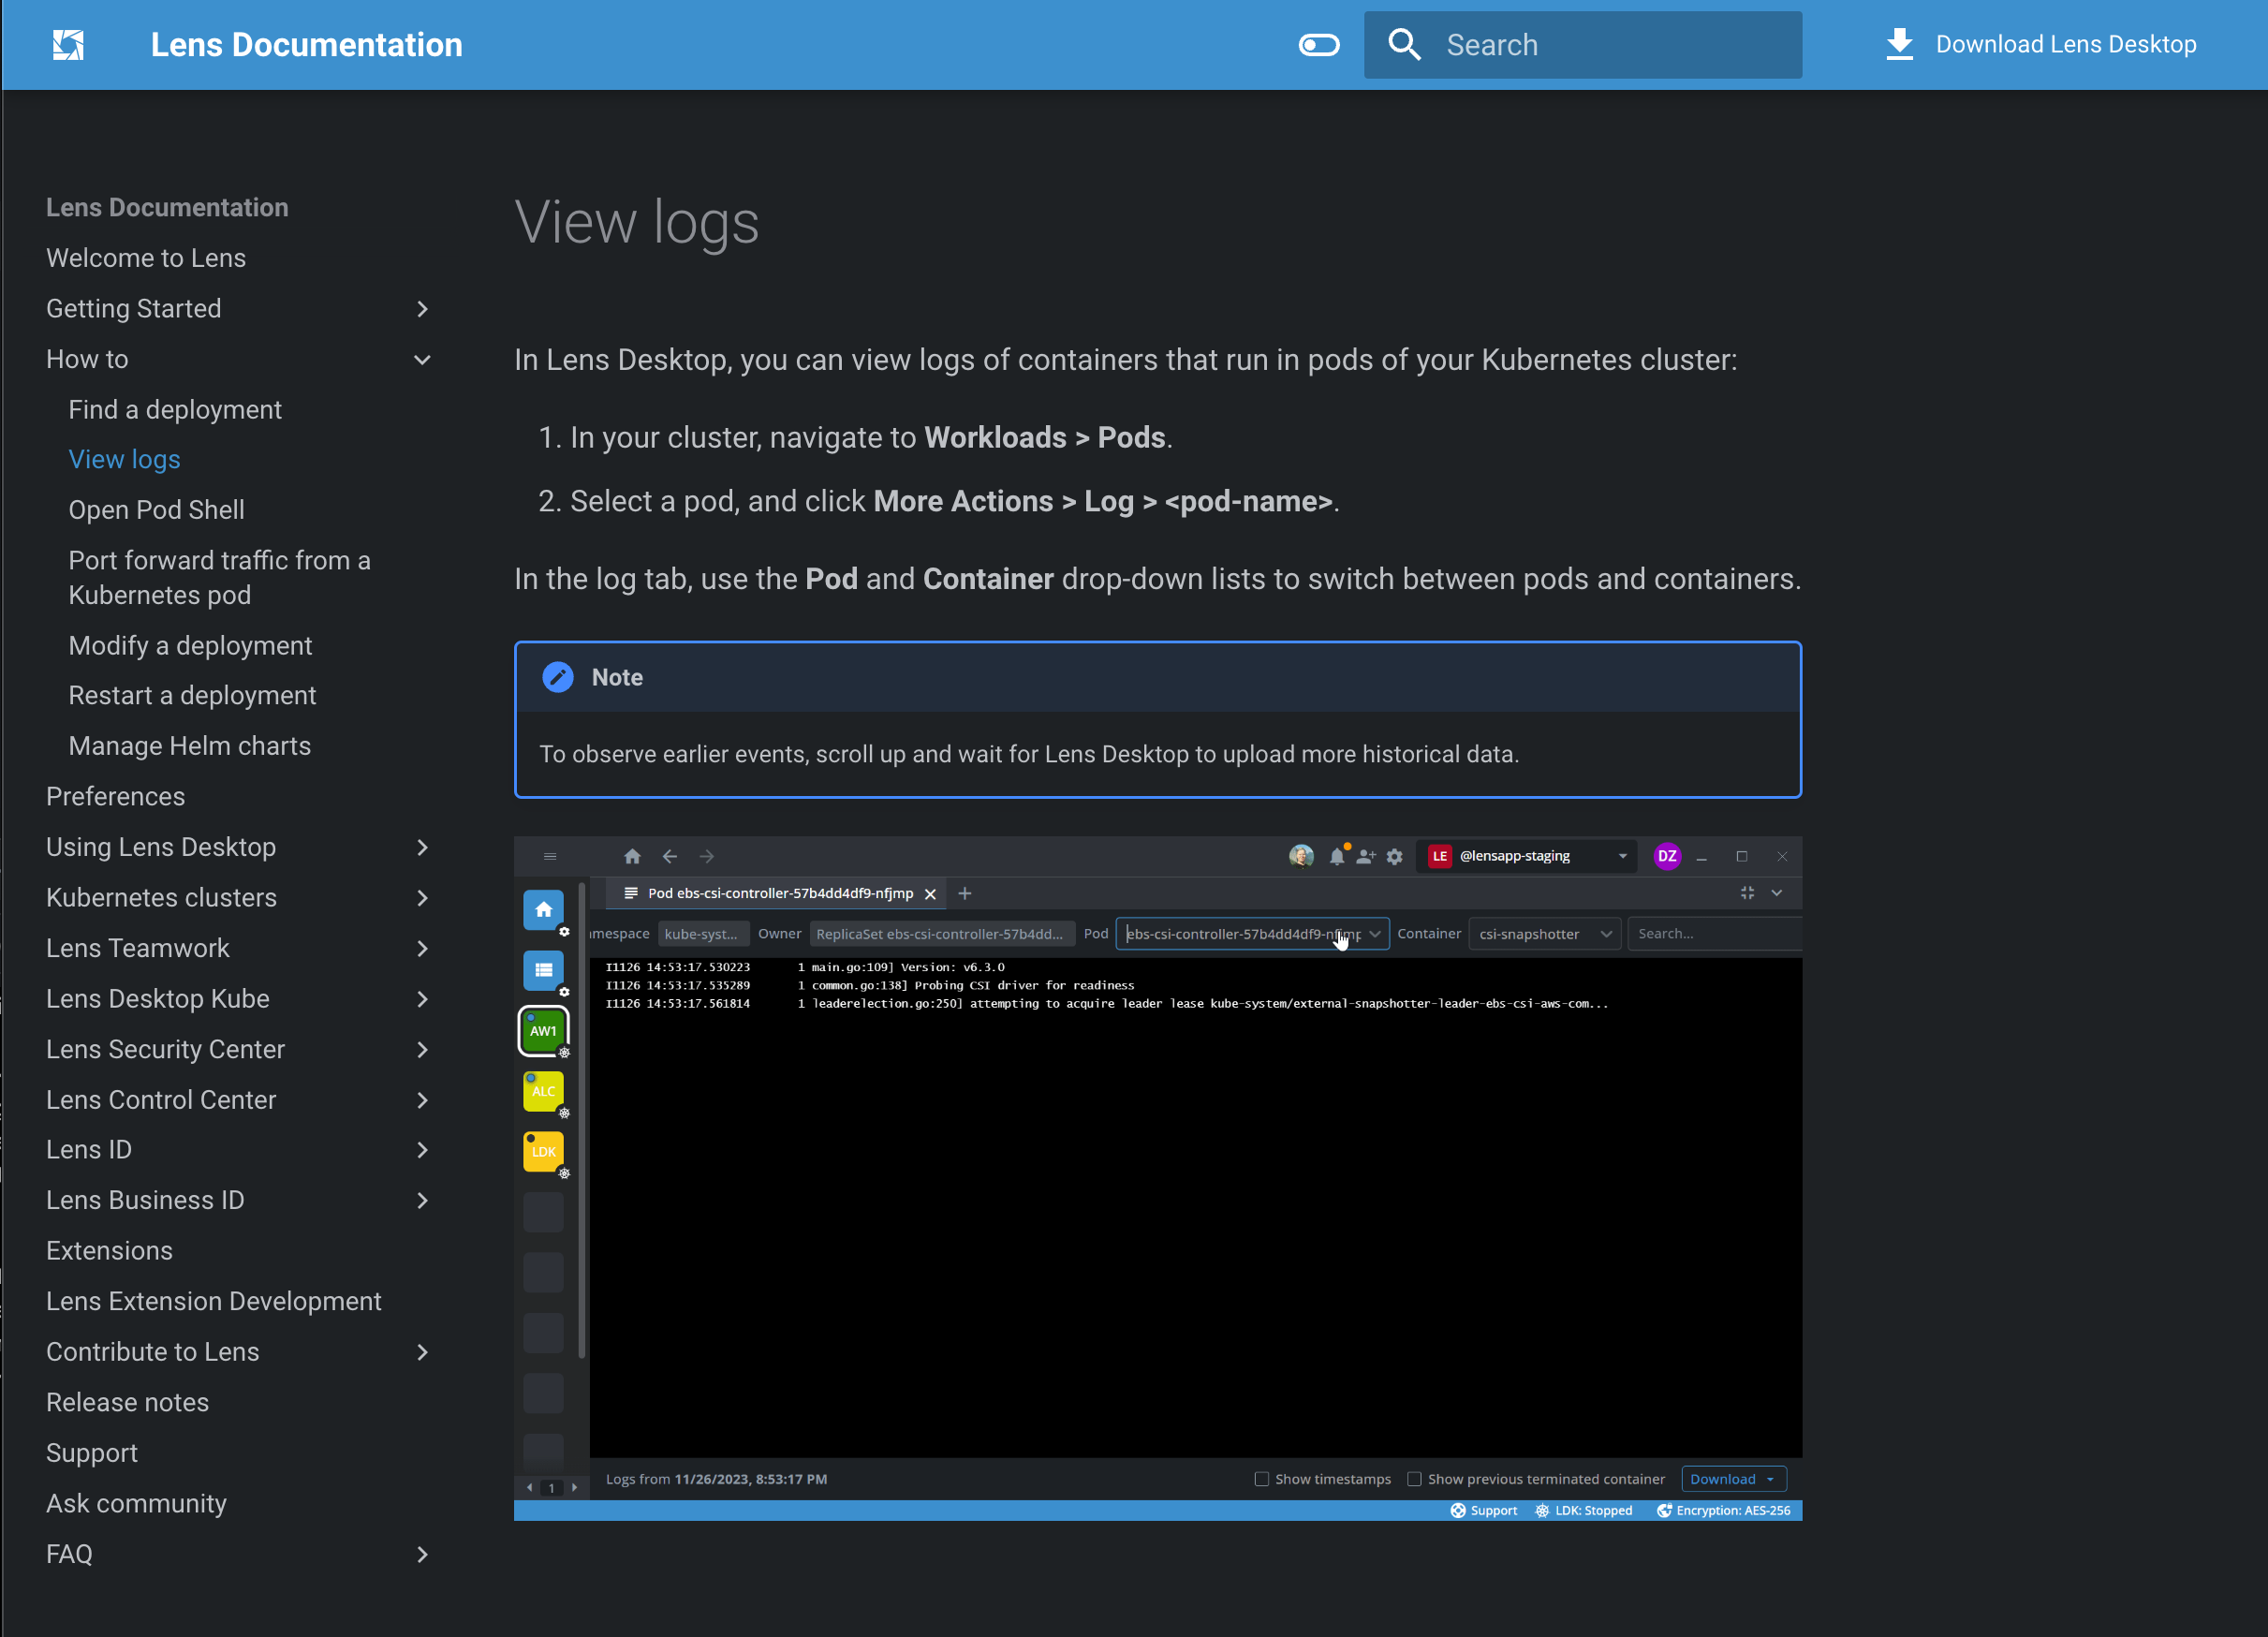
Task: Collapse the How to section
Action: pos(422,360)
